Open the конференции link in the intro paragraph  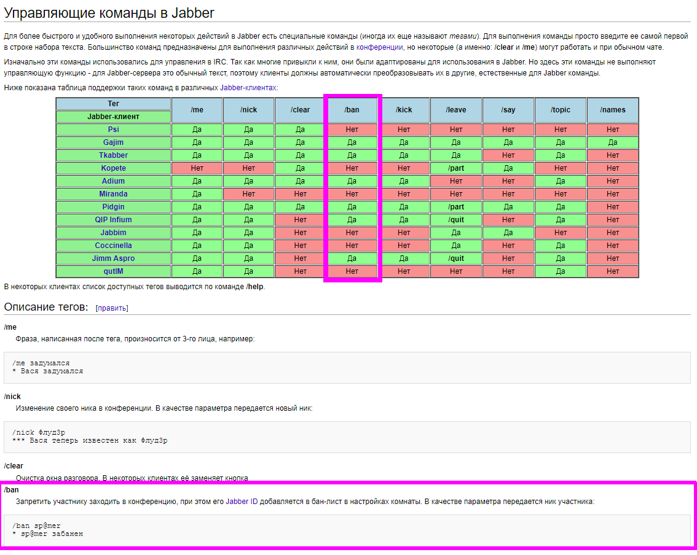pos(380,47)
